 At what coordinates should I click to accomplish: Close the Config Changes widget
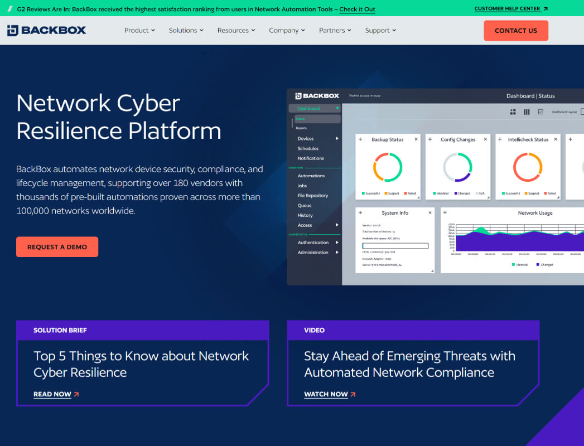click(x=485, y=139)
